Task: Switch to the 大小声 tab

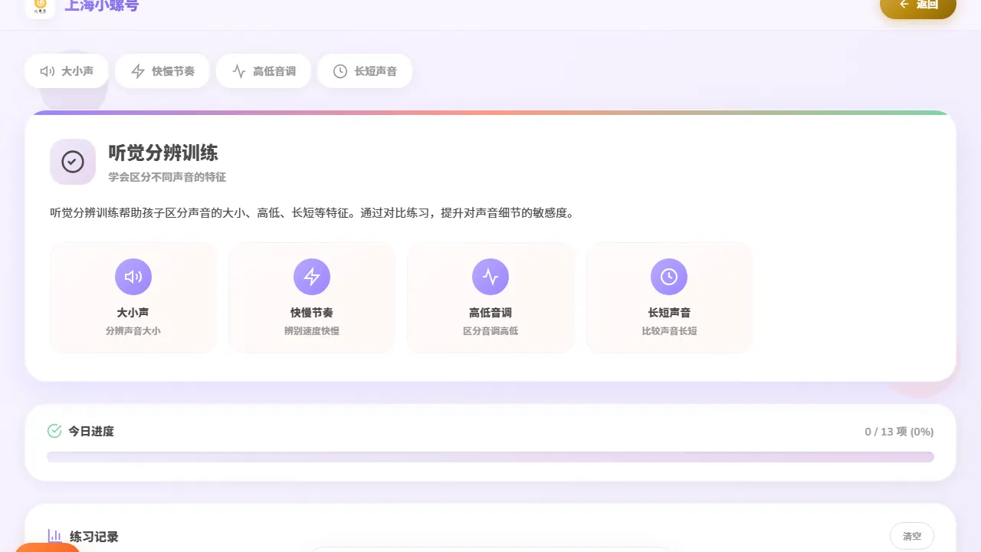Action: pyautogui.click(x=67, y=71)
